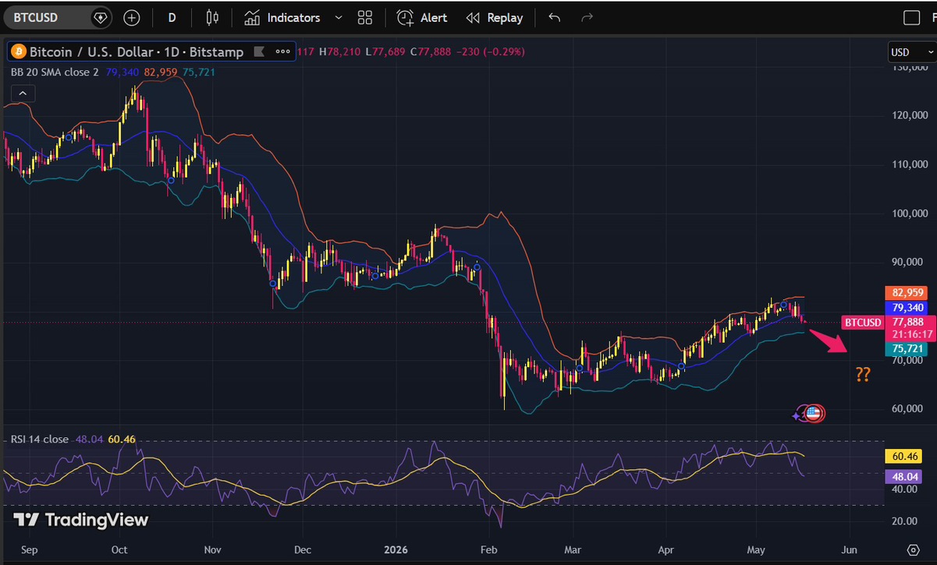Expand the favorite indicators chevron
937x565 pixels.
coord(338,17)
